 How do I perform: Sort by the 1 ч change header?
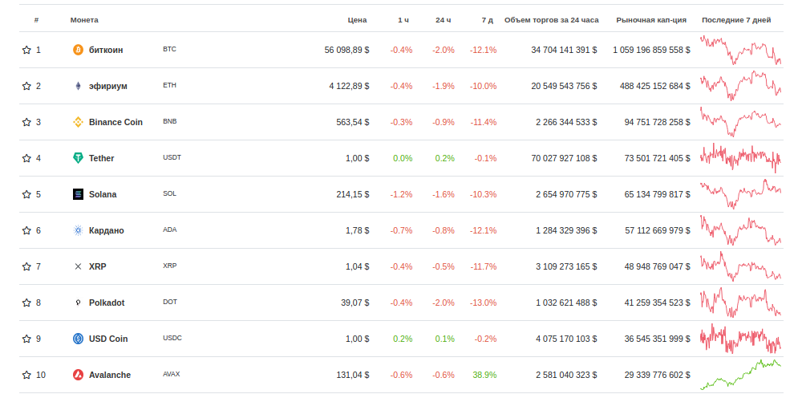tap(403, 20)
